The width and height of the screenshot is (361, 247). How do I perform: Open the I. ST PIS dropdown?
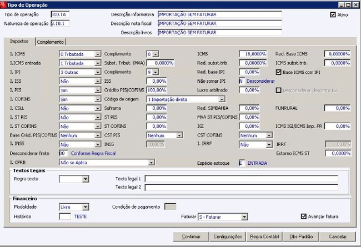point(98,118)
